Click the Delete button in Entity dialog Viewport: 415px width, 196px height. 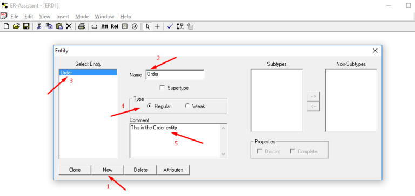click(140, 170)
